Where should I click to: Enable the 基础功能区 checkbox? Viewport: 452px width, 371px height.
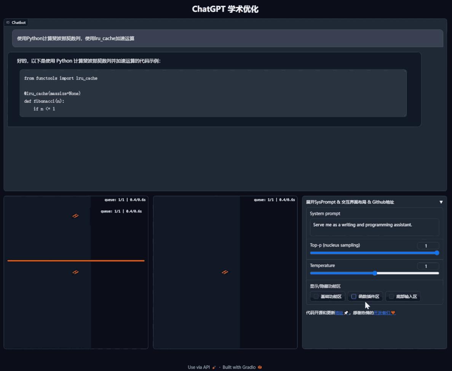pyautogui.click(x=316, y=296)
